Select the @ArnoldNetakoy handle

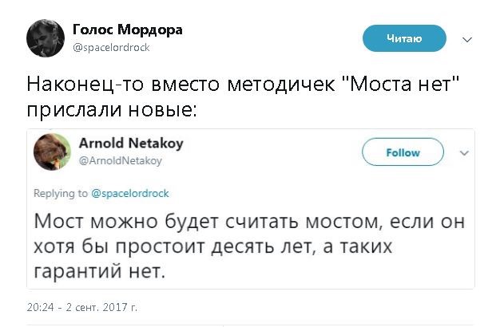pyautogui.click(x=121, y=160)
